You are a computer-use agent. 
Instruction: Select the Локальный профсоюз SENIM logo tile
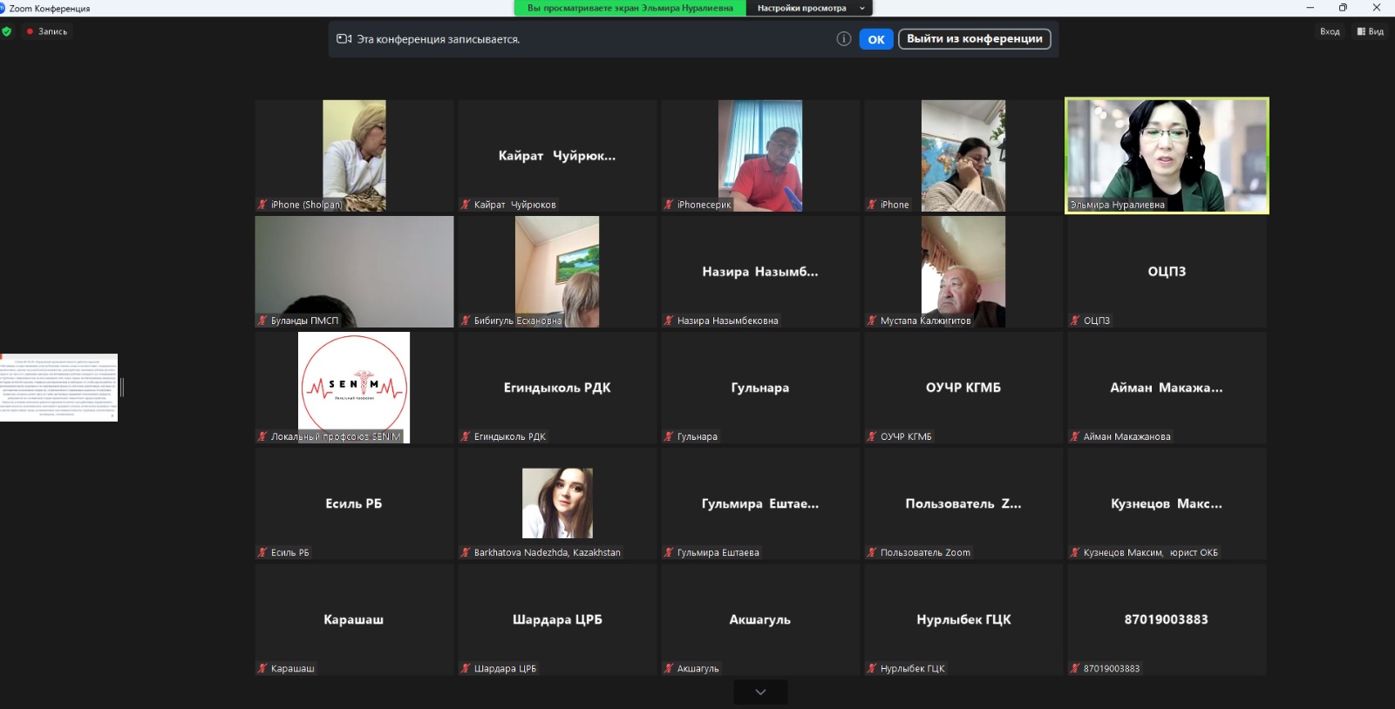pos(354,387)
